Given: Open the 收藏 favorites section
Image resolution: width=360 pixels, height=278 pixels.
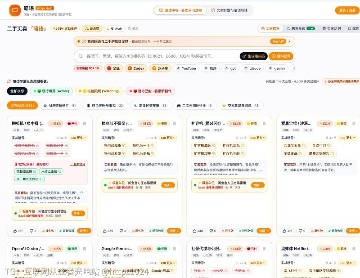Looking at the screenshot, I should 353,28.
